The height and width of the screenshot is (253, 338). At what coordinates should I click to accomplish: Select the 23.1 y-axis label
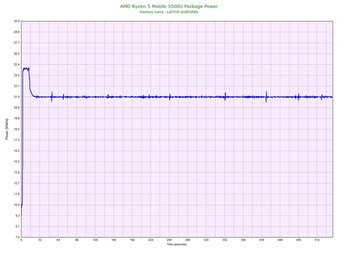tap(17, 86)
